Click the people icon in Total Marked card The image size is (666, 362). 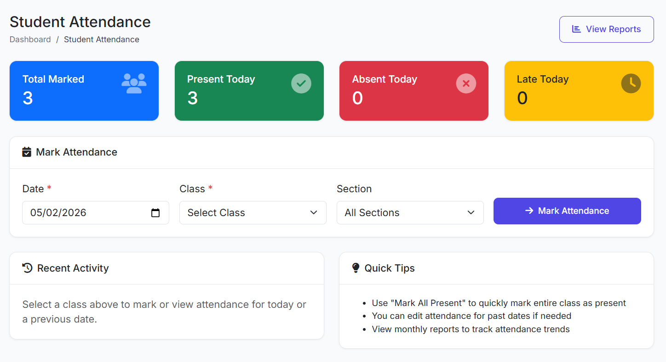point(134,84)
